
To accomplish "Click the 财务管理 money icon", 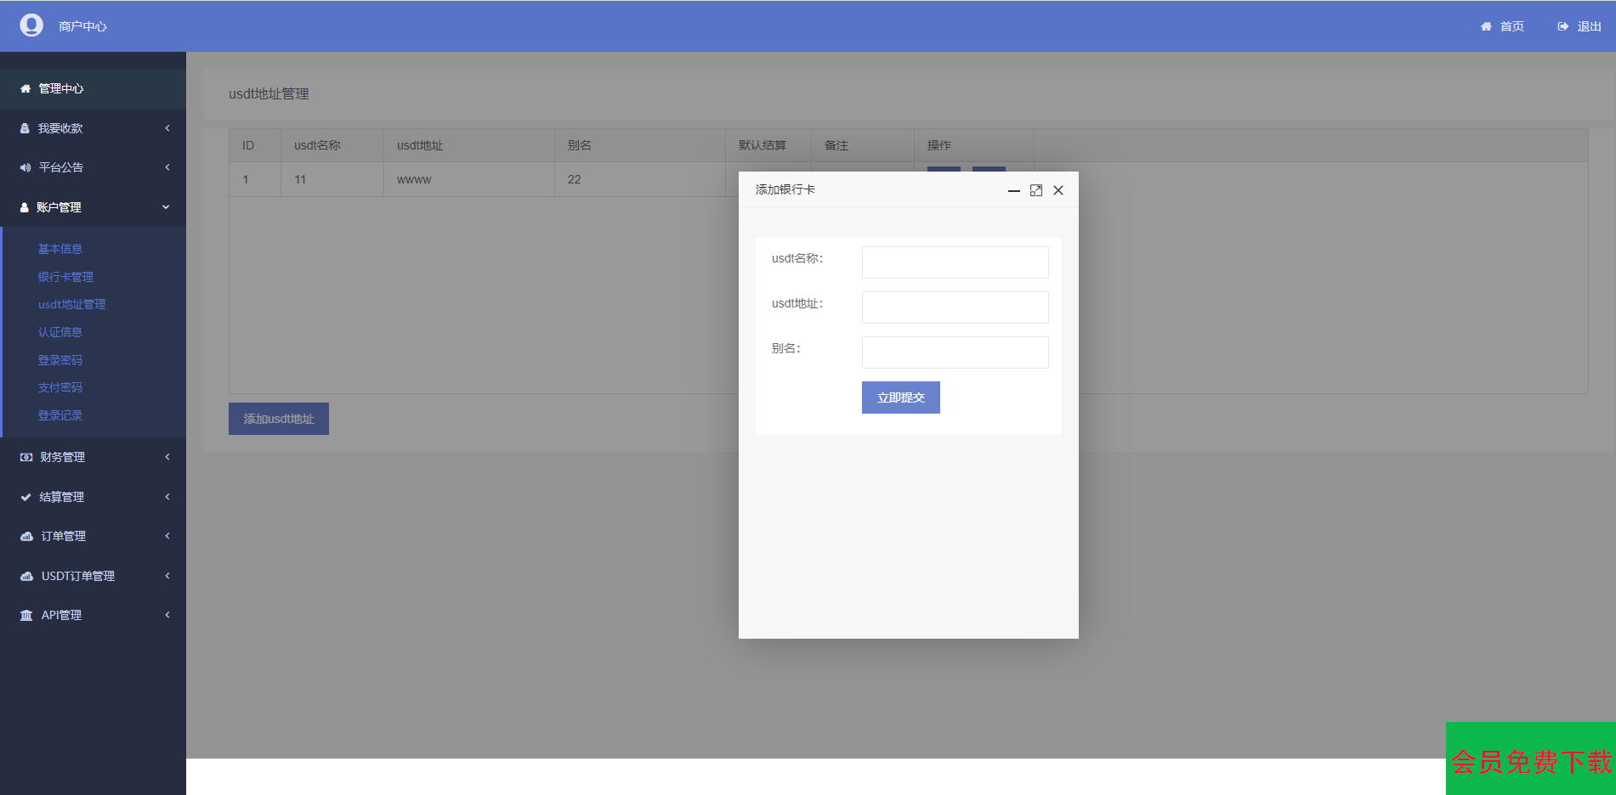I will (x=26, y=457).
